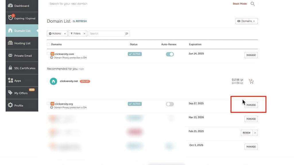Tick the checkbox for clickversity.org
This screenshot has width=294, height=165.
48,103
